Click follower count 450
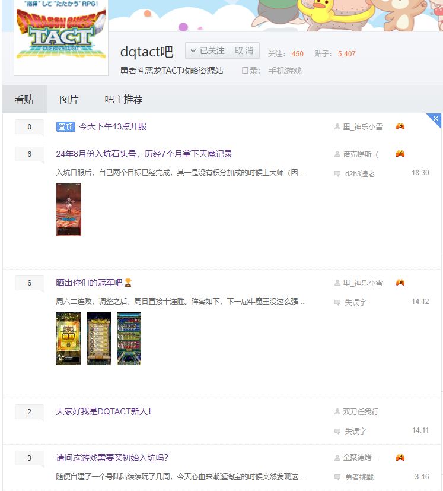The height and width of the screenshot is (491, 443). click(x=298, y=54)
